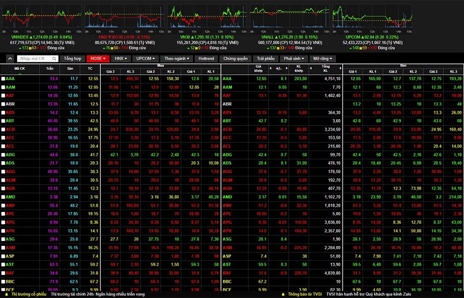
Task: Tick the checkbox next to AAA
Action: [4, 79]
